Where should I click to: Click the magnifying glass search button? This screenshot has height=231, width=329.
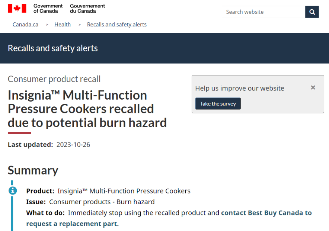pos(312,12)
